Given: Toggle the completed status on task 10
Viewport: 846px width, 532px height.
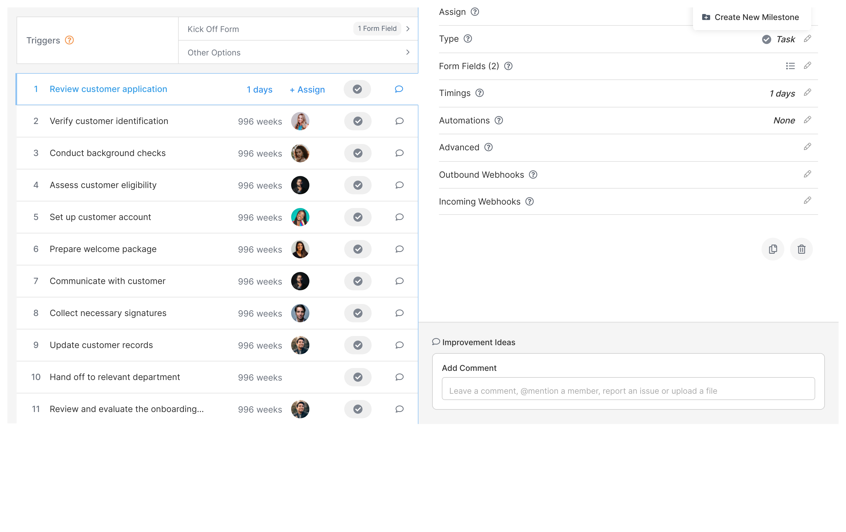Looking at the screenshot, I should coord(358,377).
